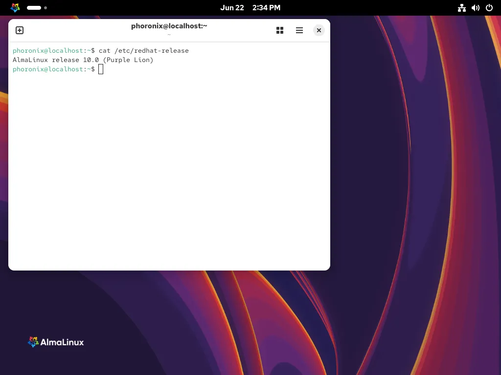The image size is (501, 375).
Task: Click the volume speaker icon
Action: pyautogui.click(x=475, y=8)
